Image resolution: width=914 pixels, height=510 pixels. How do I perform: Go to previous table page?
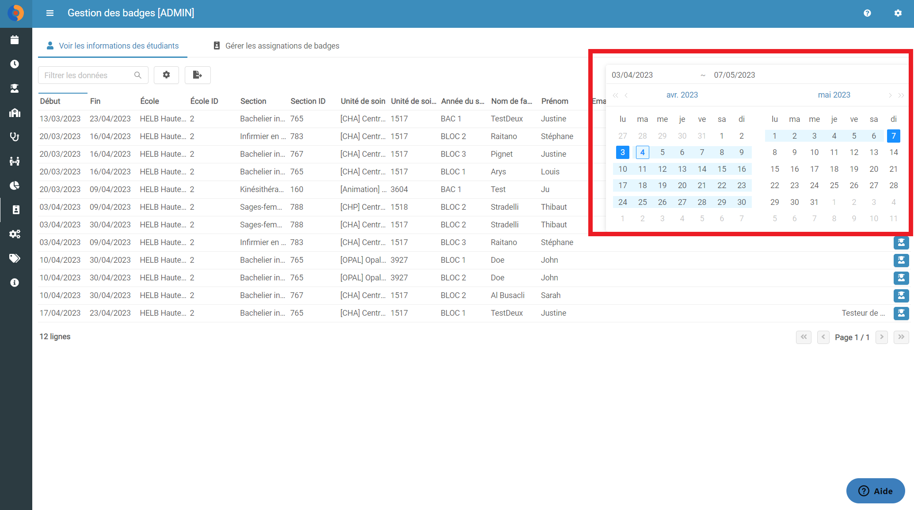[823, 337]
